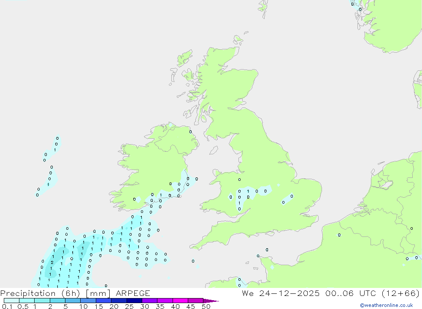
Task: Select the 40–45 mm magenta legend swatch
Action: tap(180, 301)
